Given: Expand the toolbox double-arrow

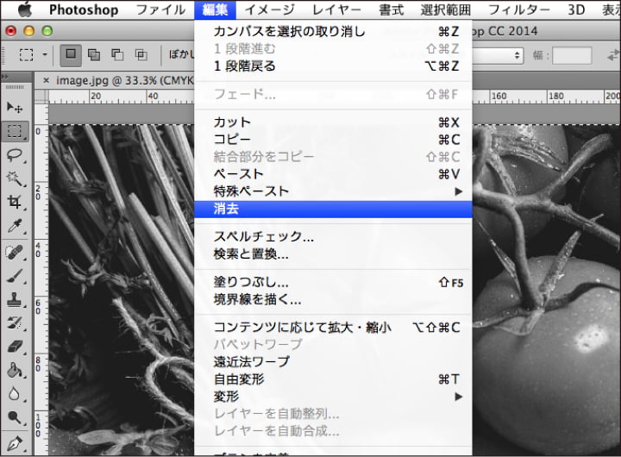Looking at the screenshot, I should (5, 77).
